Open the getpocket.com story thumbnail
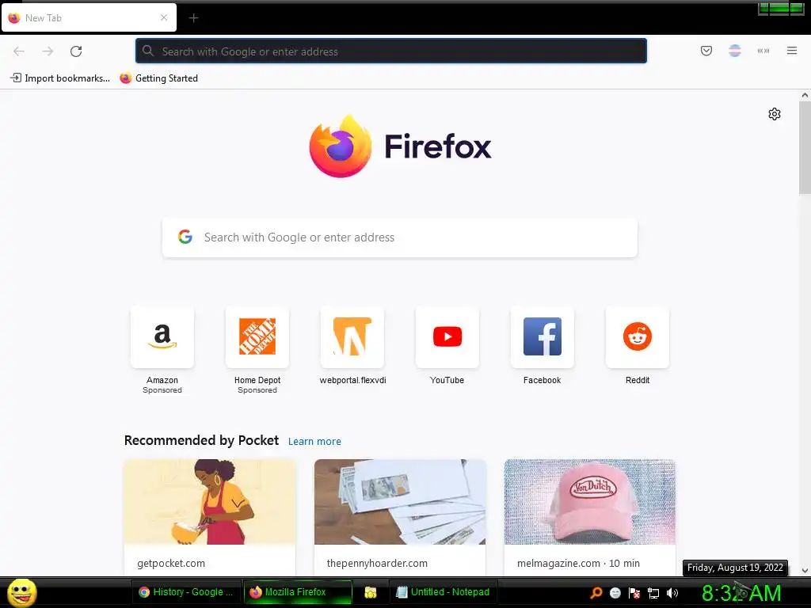This screenshot has height=608, width=811. tap(209, 502)
